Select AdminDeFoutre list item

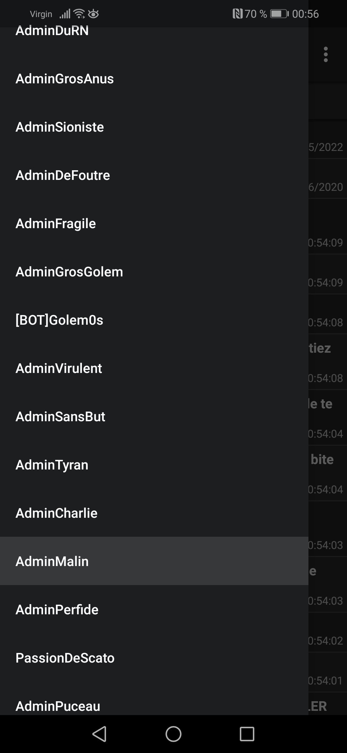[x=154, y=175]
